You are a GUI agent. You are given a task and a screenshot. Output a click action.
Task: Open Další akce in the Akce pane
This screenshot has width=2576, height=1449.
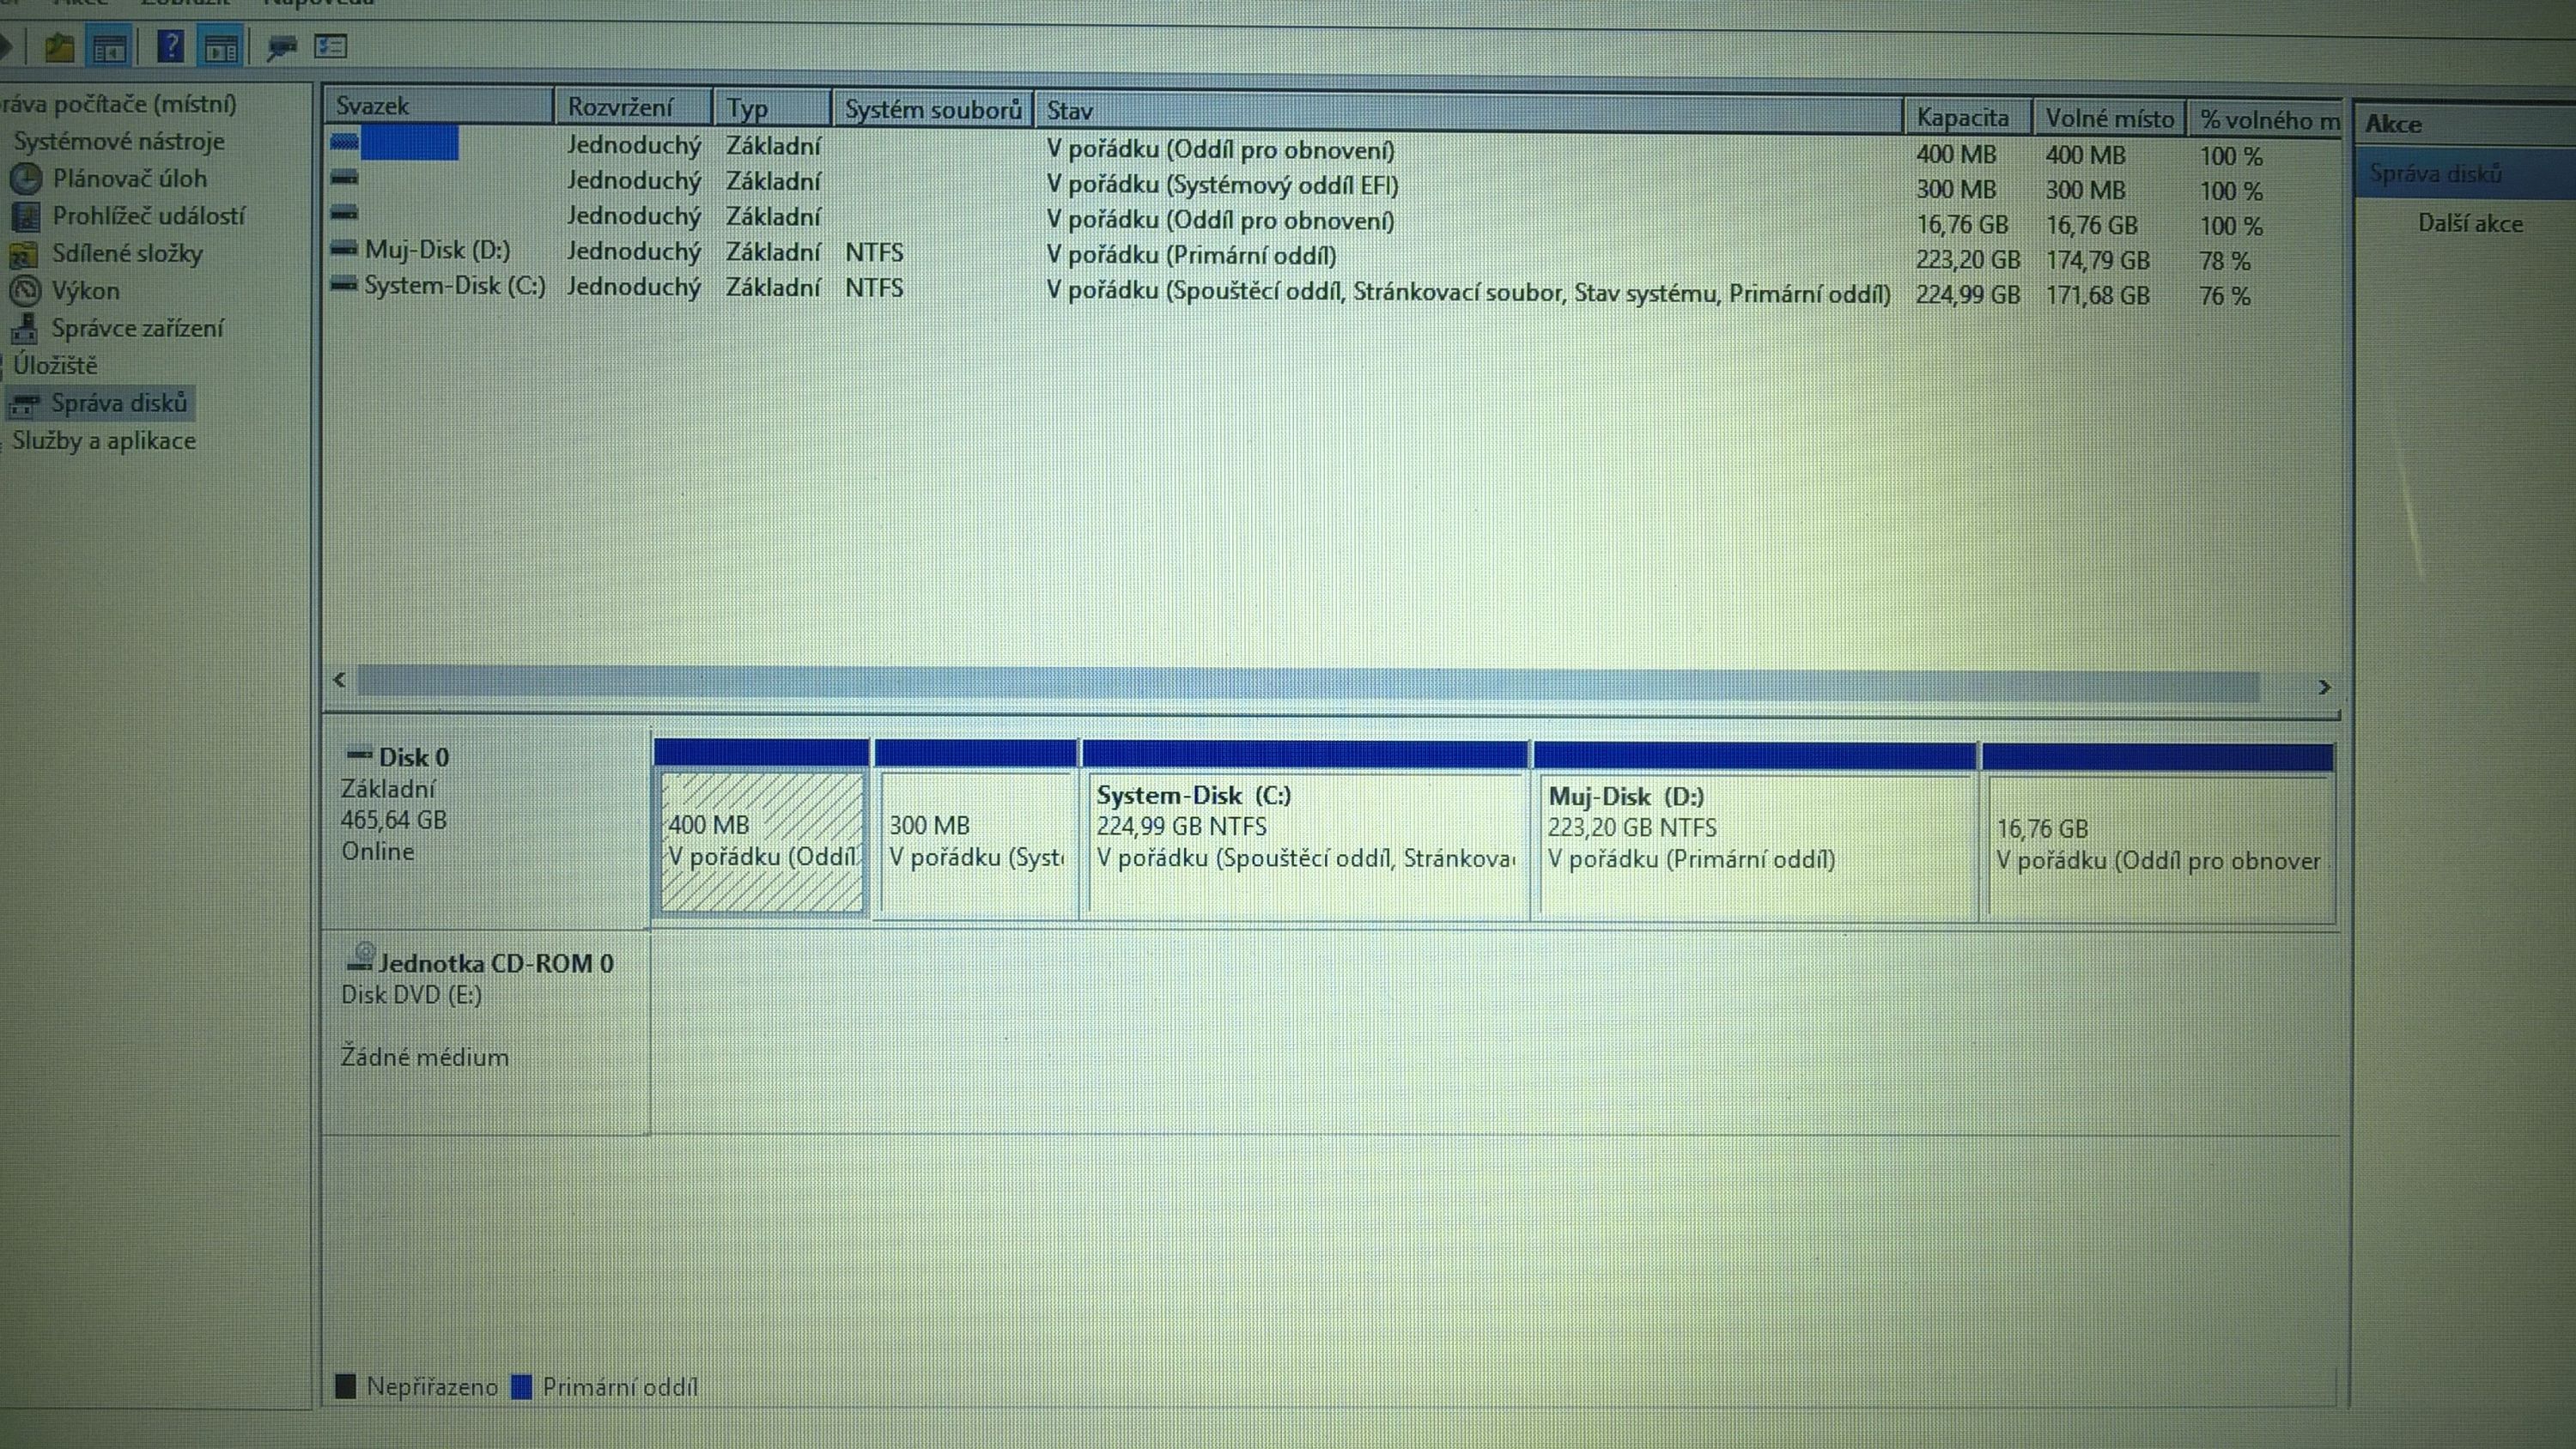pyautogui.click(x=2469, y=224)
